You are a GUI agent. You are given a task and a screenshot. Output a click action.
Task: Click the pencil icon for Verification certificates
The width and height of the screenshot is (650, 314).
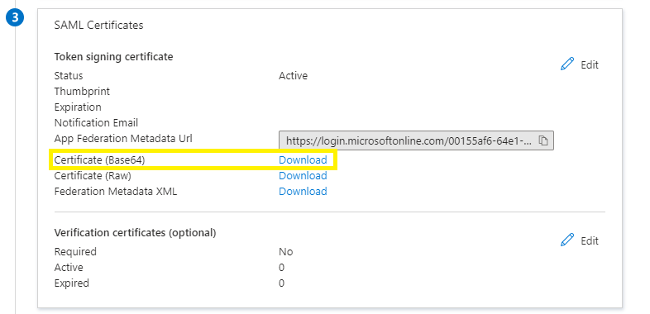[567, 240]
